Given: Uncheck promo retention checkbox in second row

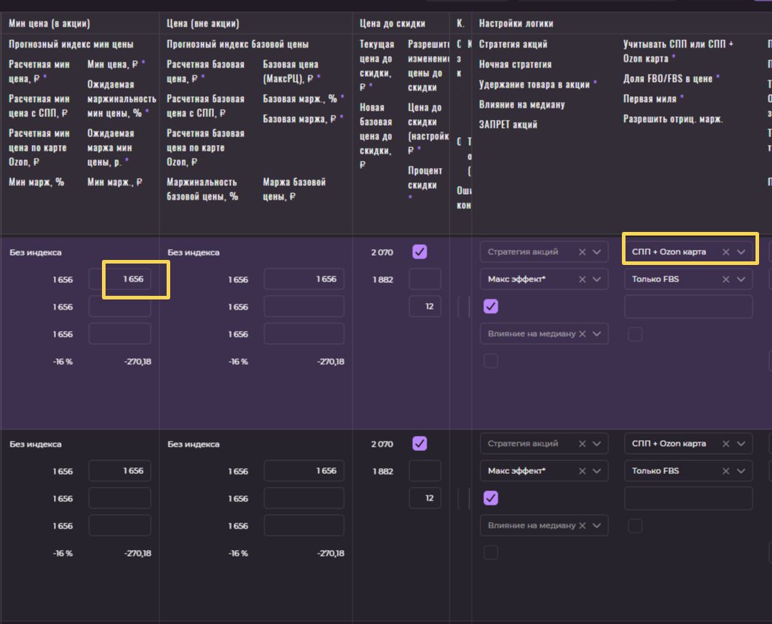Looking at the screenshot, I should (491, 498).
